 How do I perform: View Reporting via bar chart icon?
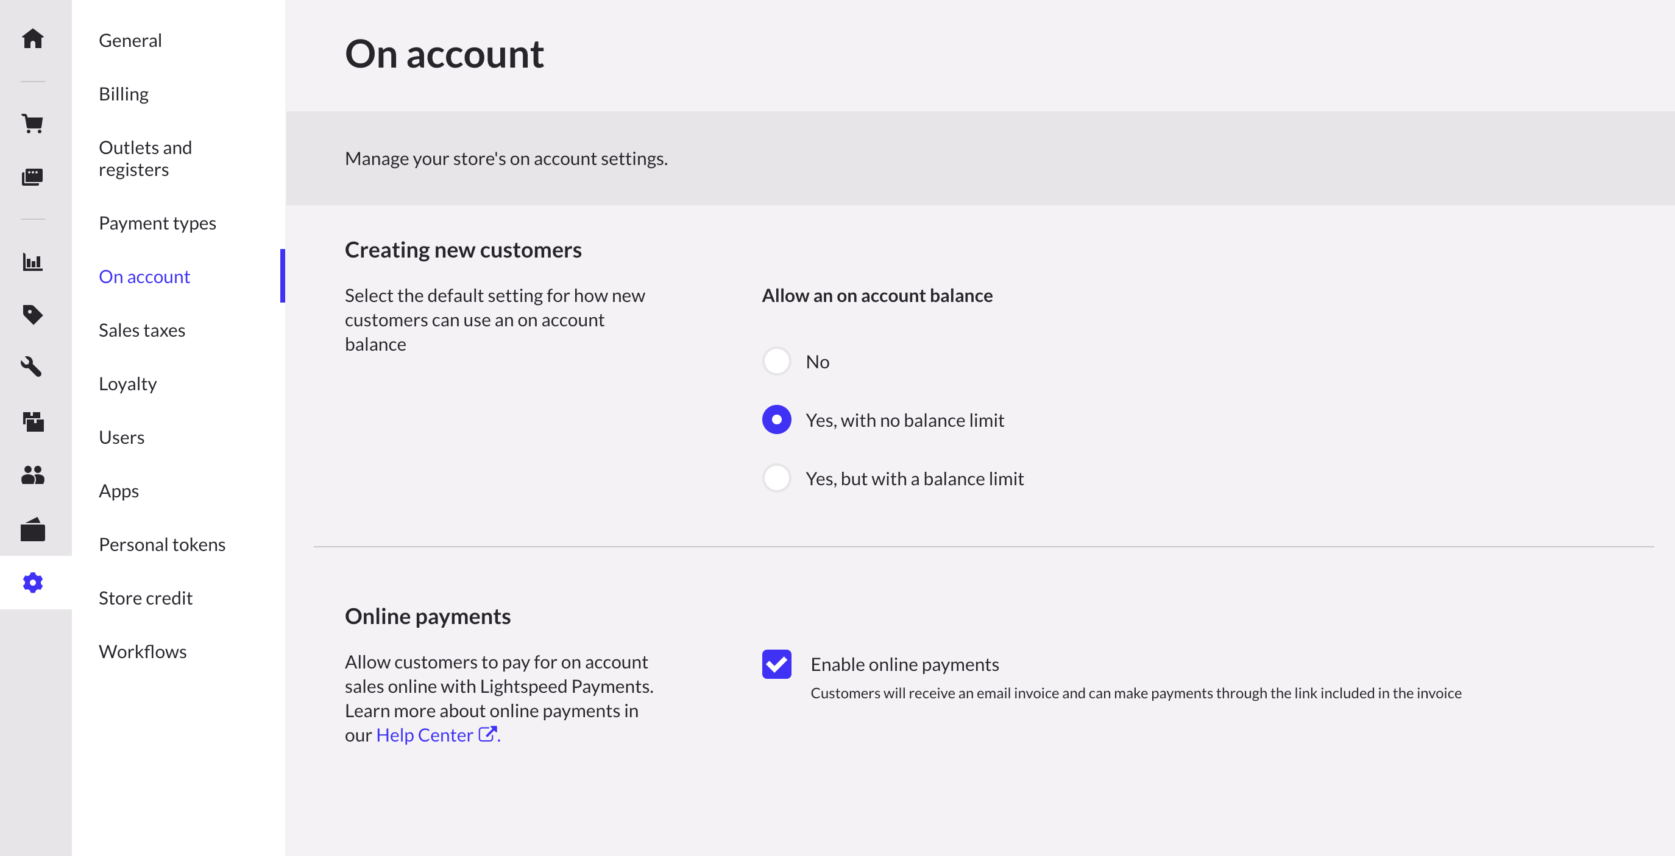(32, 262)
